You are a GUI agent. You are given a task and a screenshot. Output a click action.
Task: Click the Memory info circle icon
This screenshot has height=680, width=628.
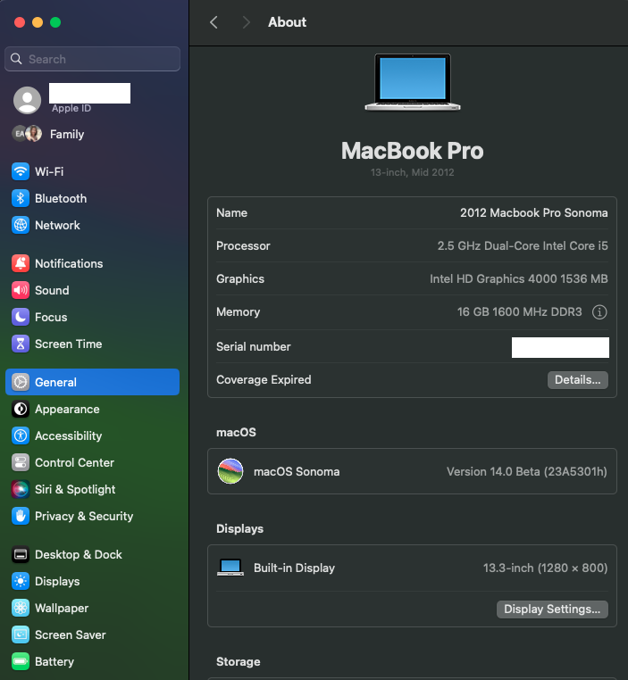point(599,311)
